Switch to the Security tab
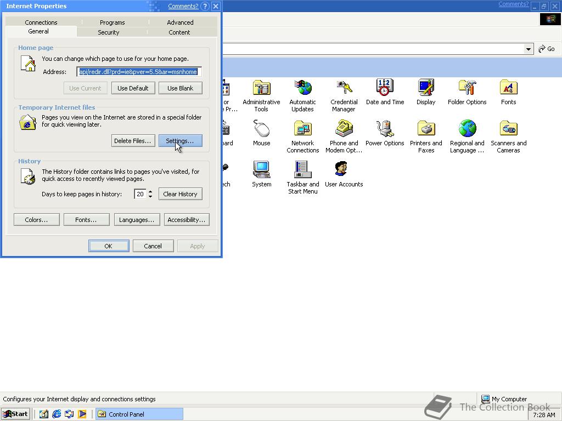This screenshot has height=421, width=562. click(108, 32)
